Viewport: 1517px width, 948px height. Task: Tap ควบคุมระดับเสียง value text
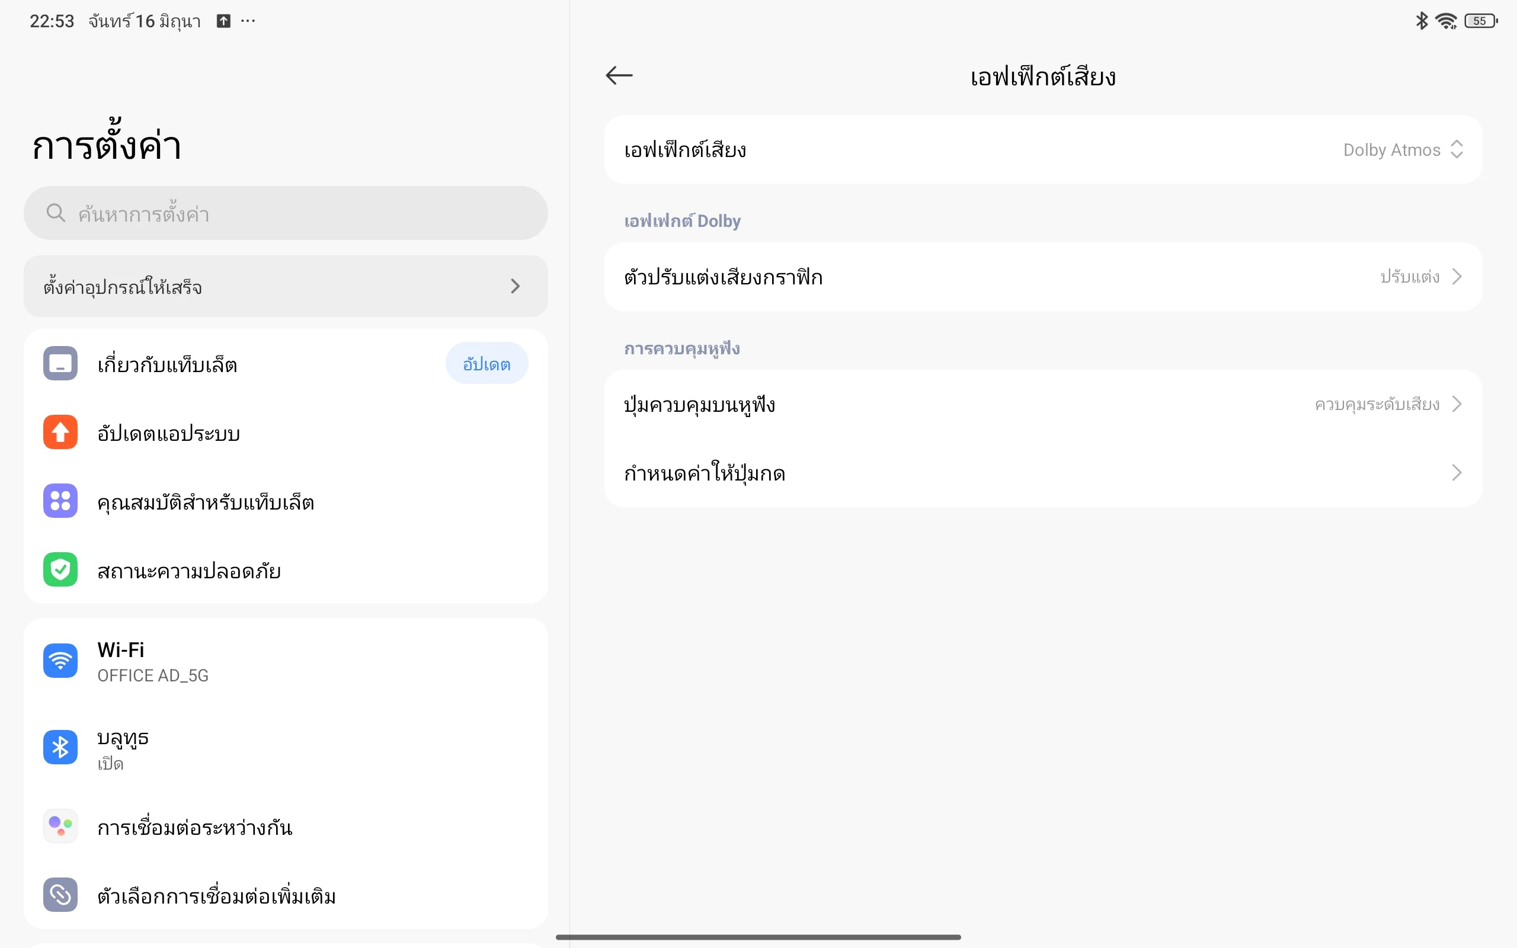click(1377, 403)
